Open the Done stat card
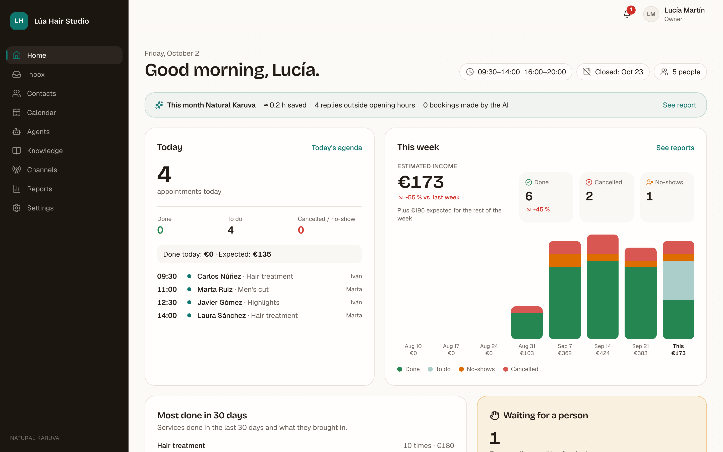This screenshot has width=723, height=452. pos(546,197)
